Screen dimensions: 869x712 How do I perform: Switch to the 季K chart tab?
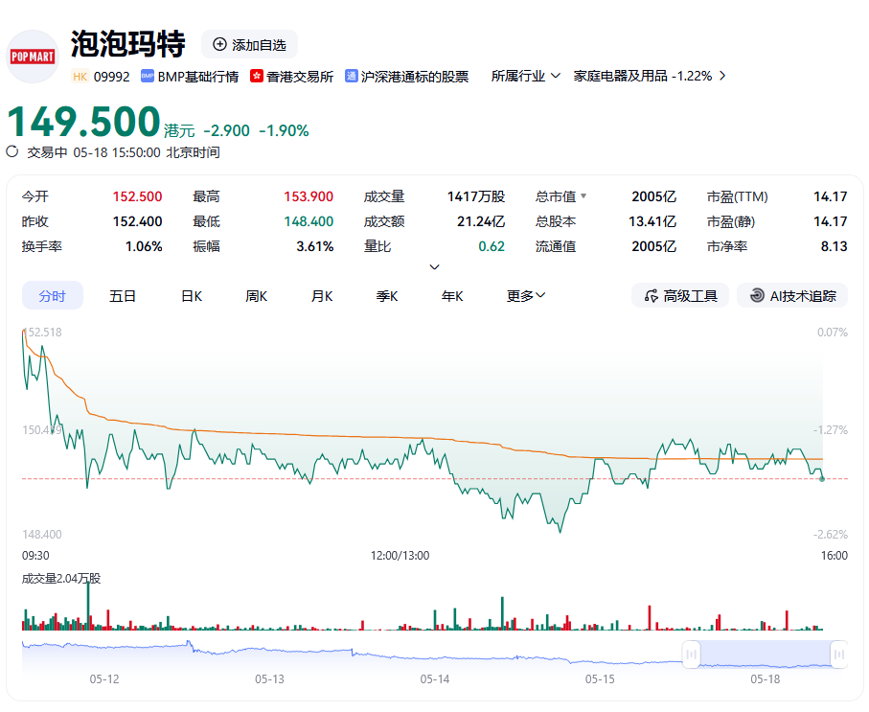387,295
